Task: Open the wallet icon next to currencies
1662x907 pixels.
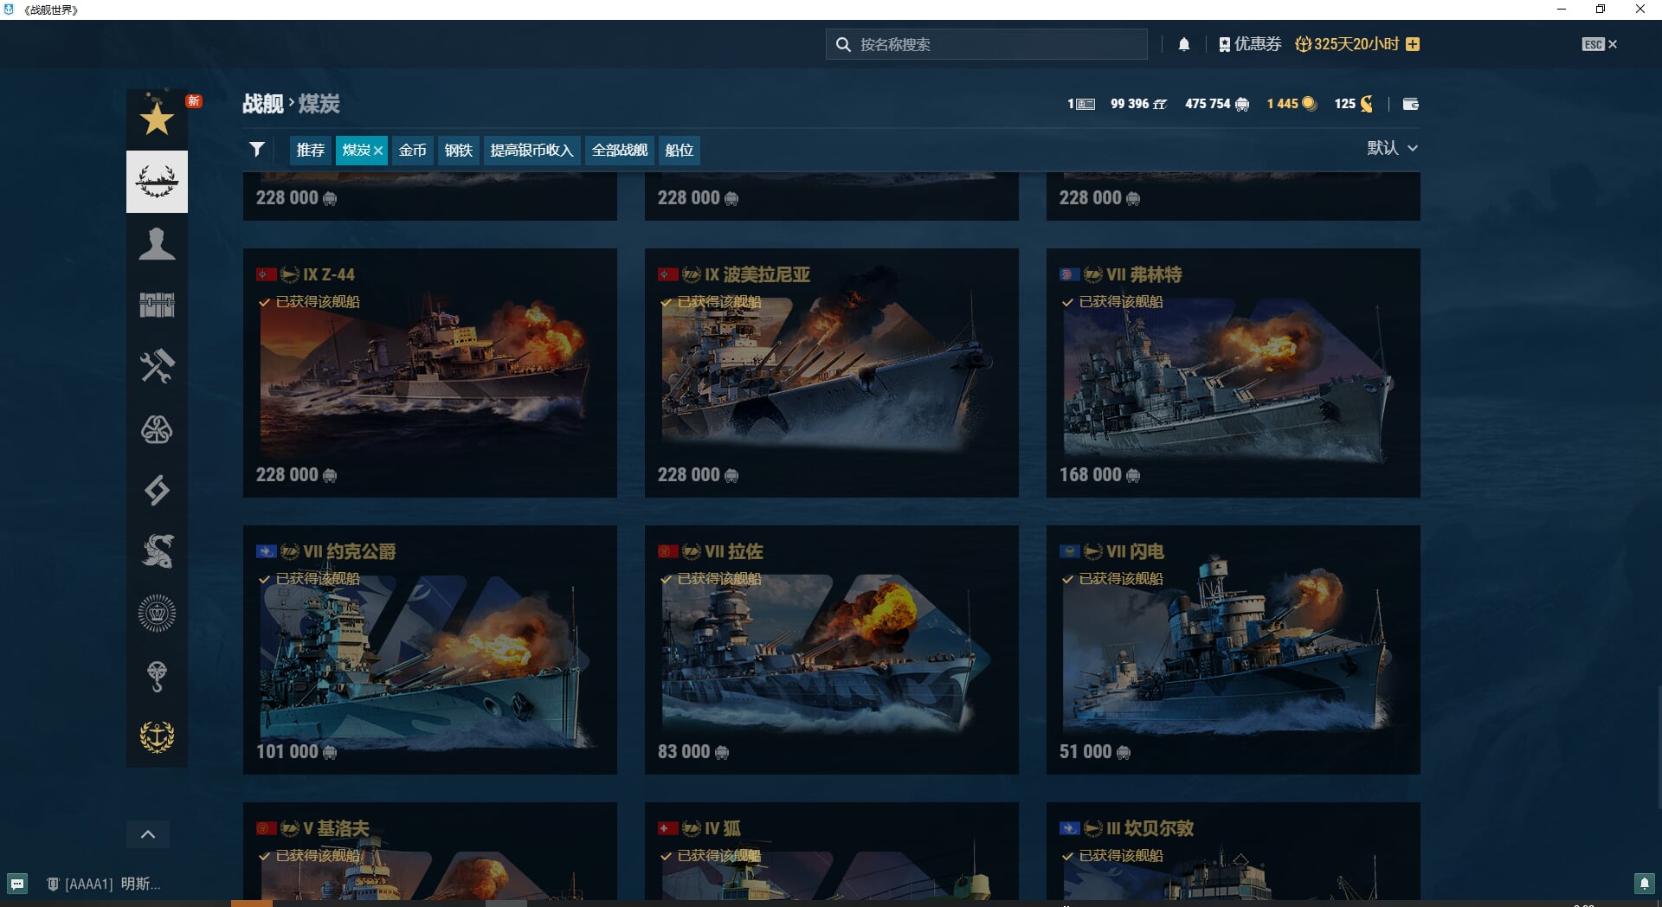Action: [x=1410, y=104]
